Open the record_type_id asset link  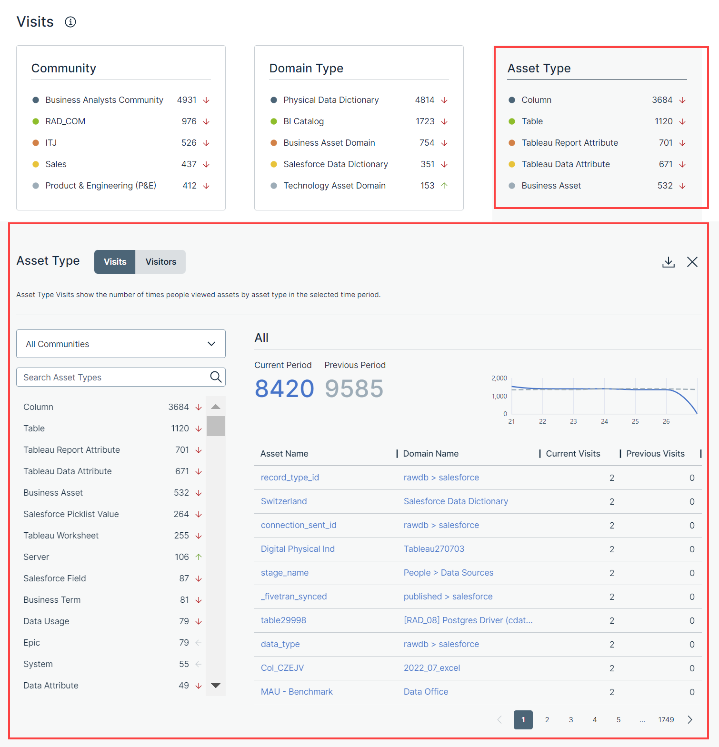(290, 478)
